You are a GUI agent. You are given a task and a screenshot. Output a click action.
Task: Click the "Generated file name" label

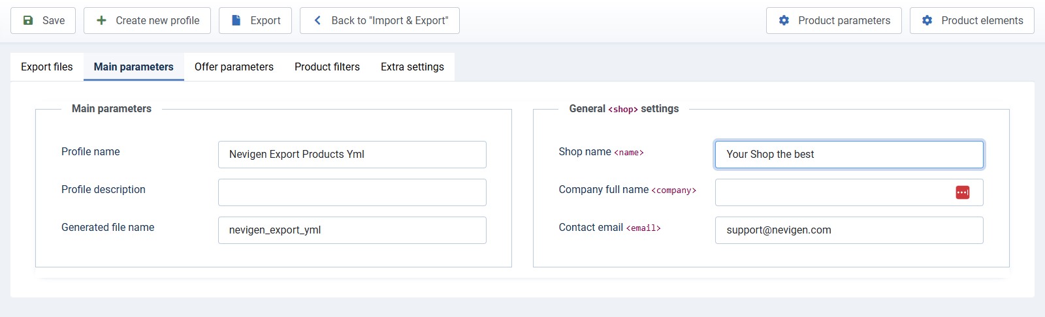(x=108, y=227)
